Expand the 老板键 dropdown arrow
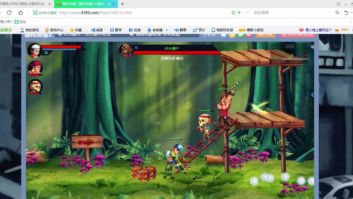Screen dimensions: 353x199 [x=167, y=30]
